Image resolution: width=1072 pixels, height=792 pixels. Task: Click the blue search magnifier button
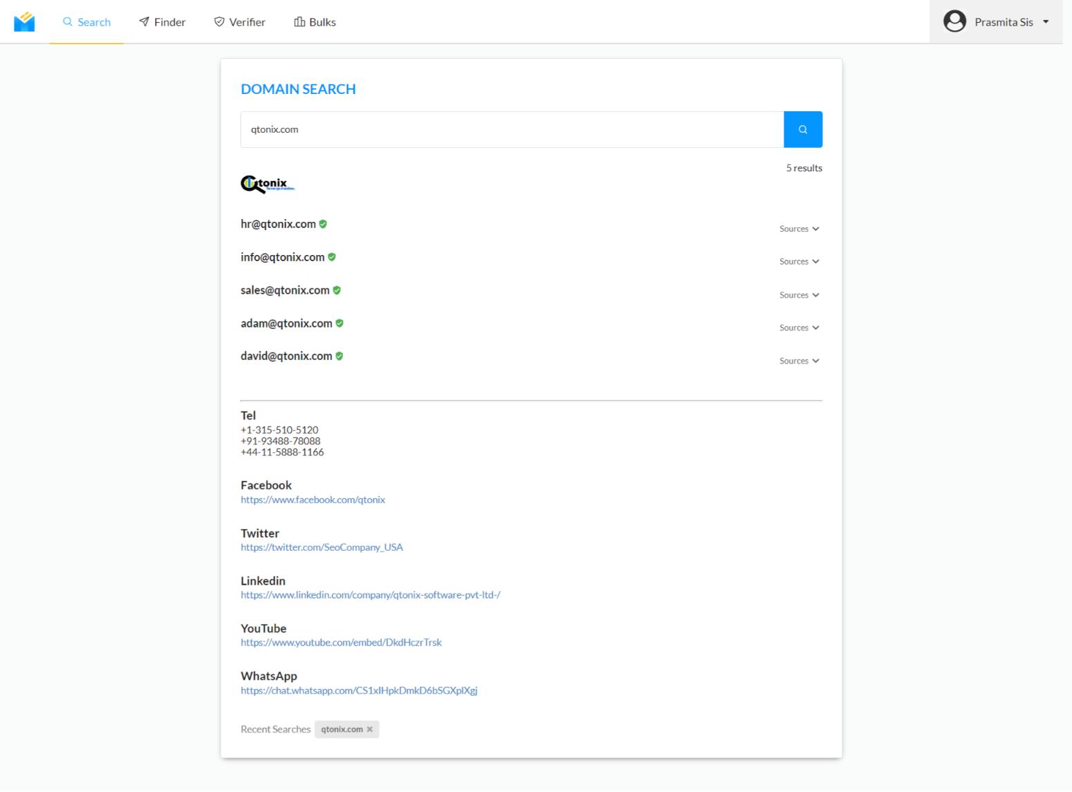point(803,129)
